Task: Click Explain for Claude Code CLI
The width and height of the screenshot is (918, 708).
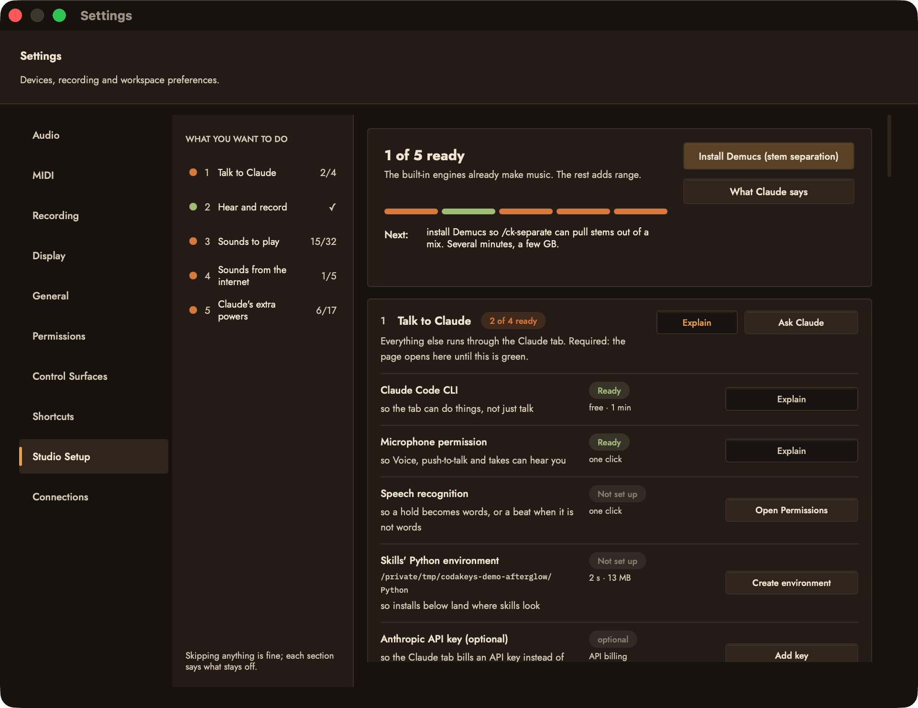Action: (x=791, y=399)
